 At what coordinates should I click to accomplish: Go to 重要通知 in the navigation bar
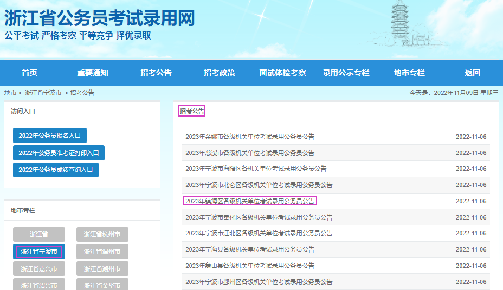pos(92,73)
